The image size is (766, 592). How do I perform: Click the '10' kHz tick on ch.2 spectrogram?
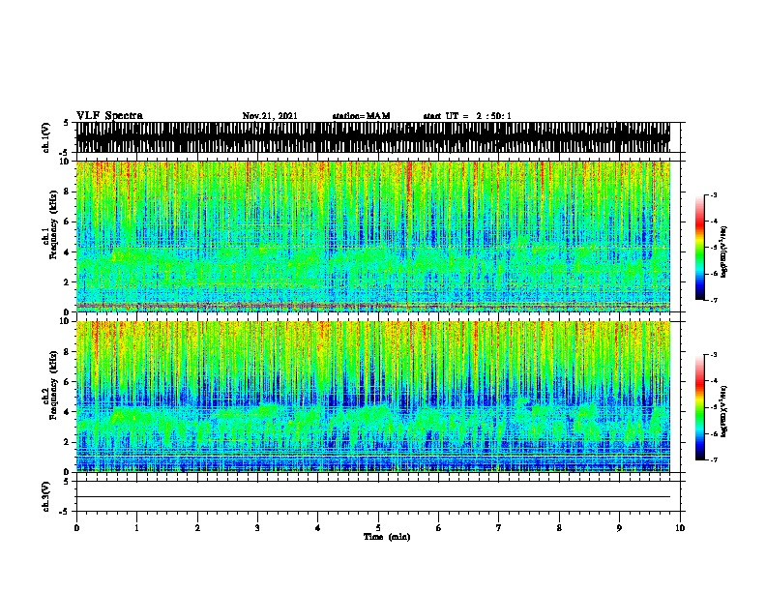[66, 321]
